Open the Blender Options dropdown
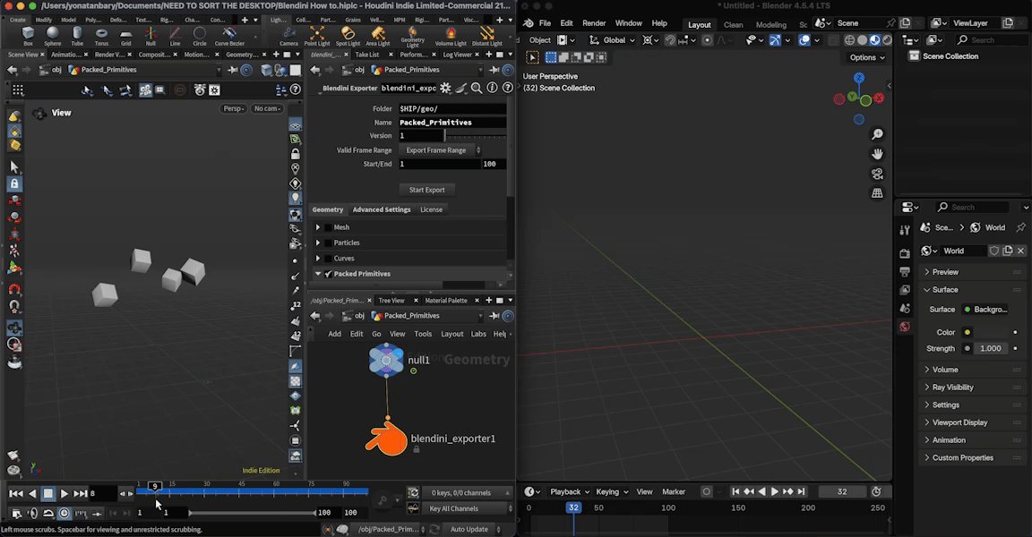The width and height of the screenshot is (1032, 537). (867, 58)
